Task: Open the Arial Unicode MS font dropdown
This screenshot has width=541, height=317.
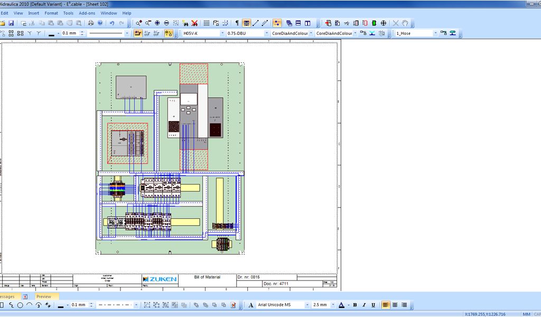Action: point(307,305)
